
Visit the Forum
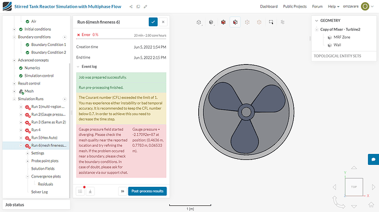(x=317, y=7)
